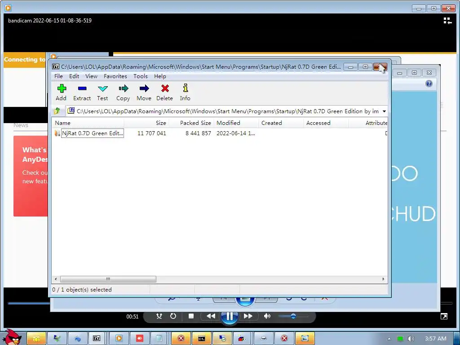This screenshot has width=460, height=345.
Task: Adjust the media player volume slider
Action: [x=293, y=316]
